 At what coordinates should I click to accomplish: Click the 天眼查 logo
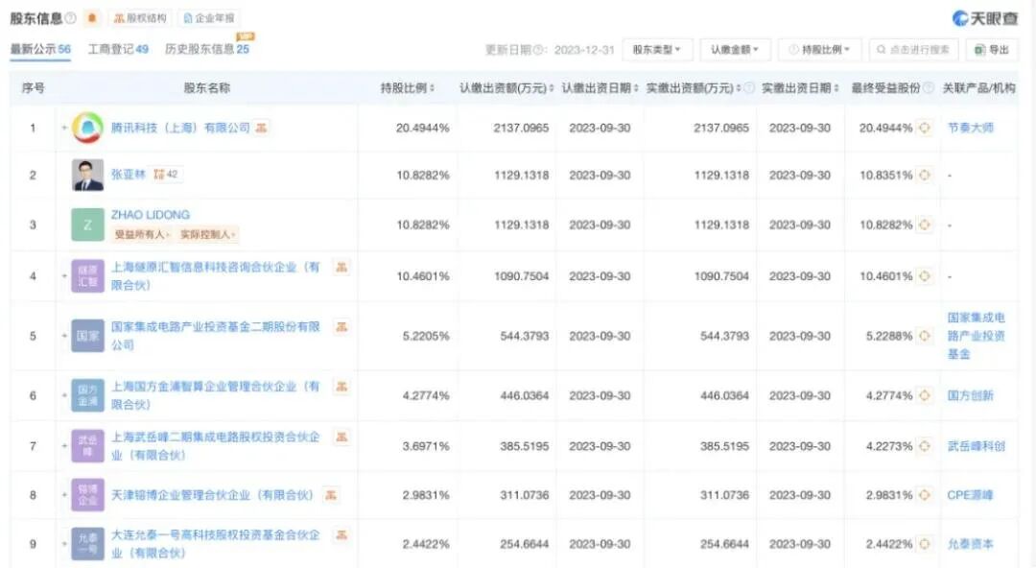(990, 14)
